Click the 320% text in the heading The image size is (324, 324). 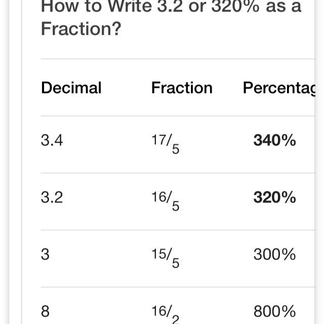tap(235, 6)
